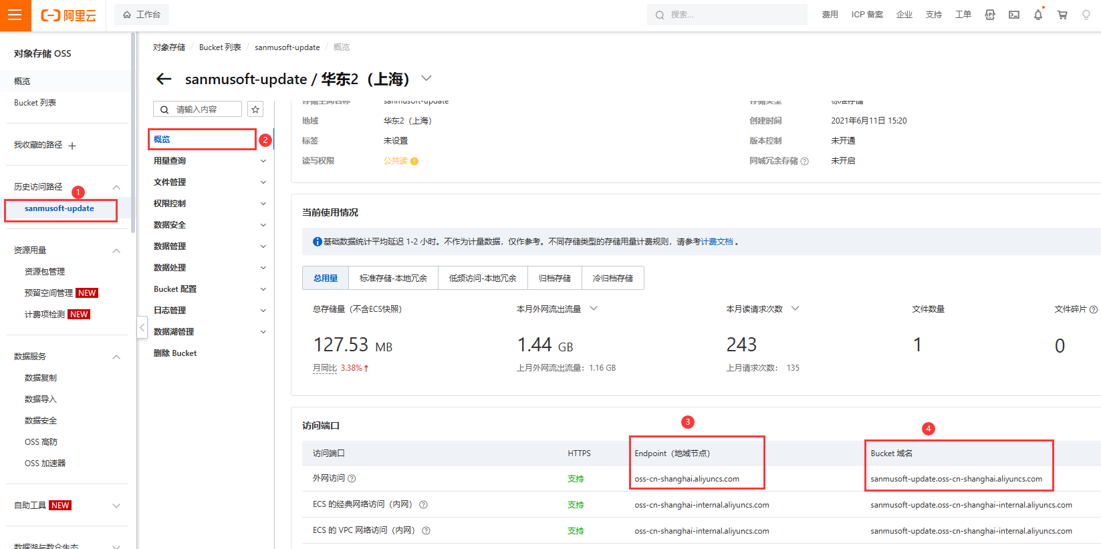Switch to 标准存储-本地冗余 tab
This screenshot has height=549, width=1101.
point(393,278)
